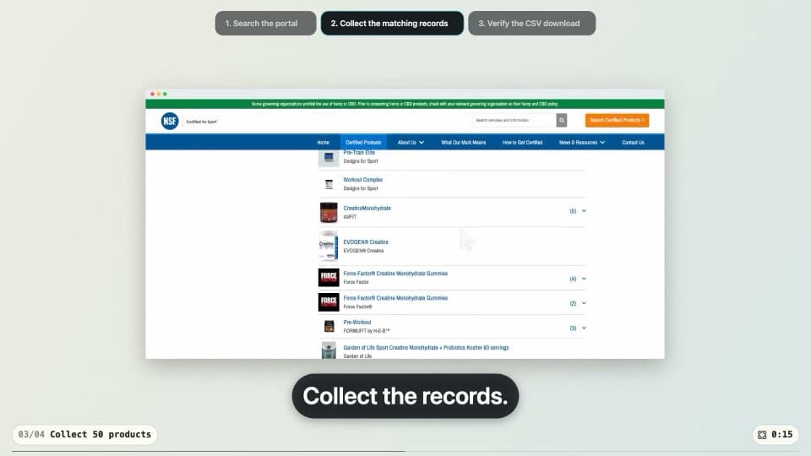Click the (5) count on CreatineMonohydrate row

tap(573, 211)
